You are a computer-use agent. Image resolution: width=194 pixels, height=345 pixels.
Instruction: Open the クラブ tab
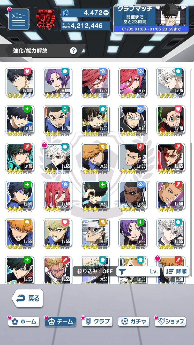[x=97, y=321]
